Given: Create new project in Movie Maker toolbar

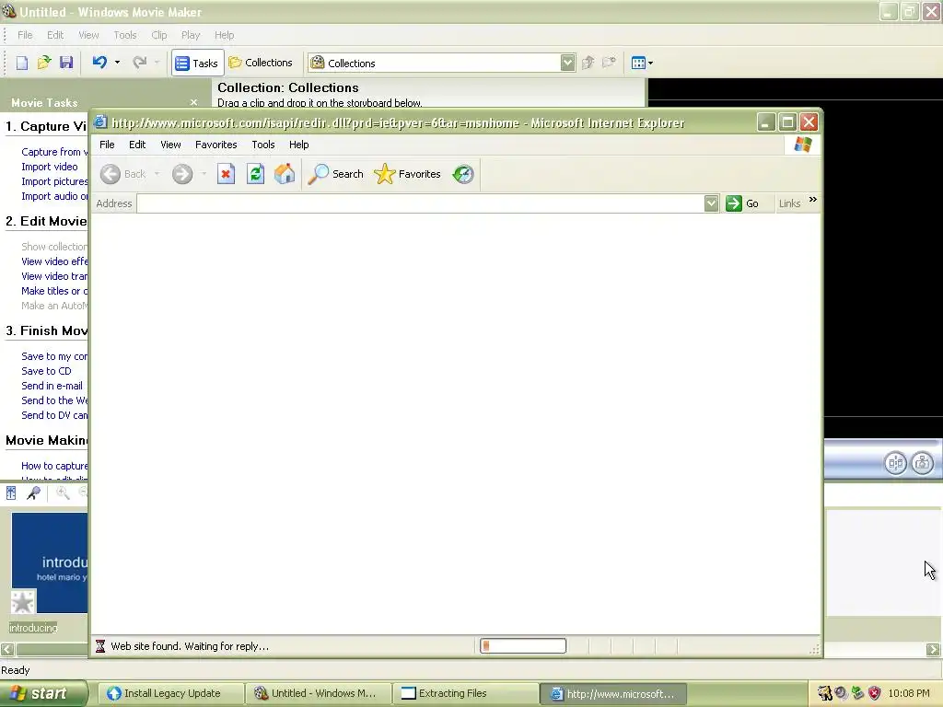Looking at the screenshot, I should click(x=22, y=63).
